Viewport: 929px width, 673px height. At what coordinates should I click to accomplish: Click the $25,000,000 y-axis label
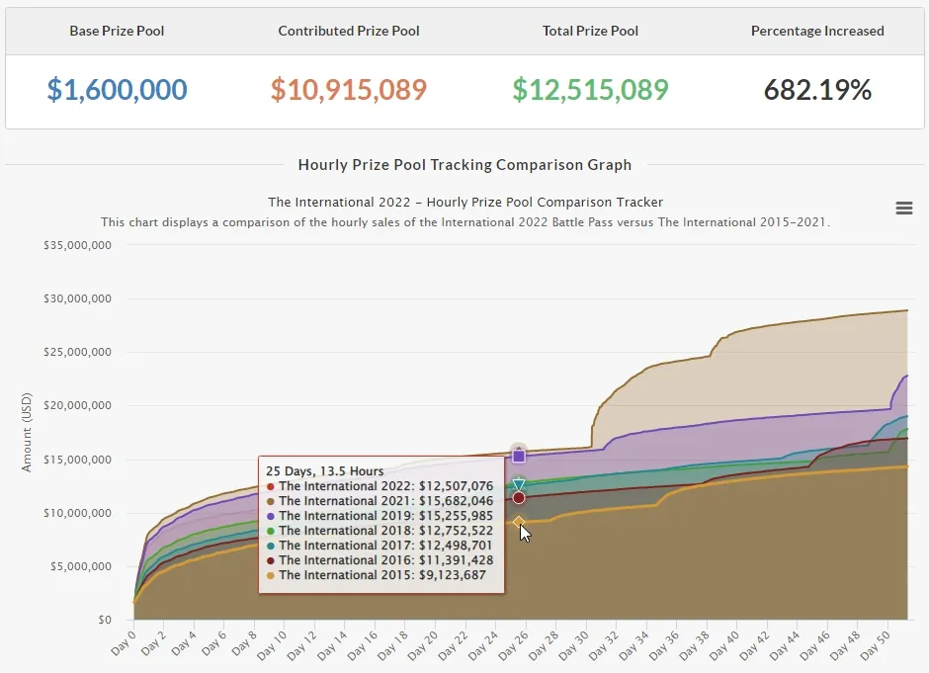pos(77,352)
